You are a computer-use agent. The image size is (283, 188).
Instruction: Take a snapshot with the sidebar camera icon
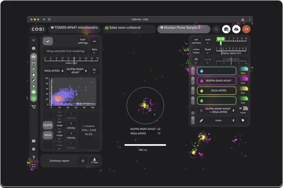(34, 141)
